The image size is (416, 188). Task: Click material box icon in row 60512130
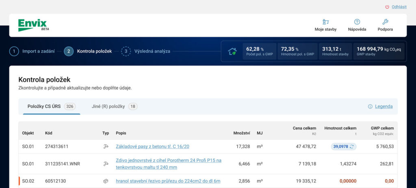[106, 181]
